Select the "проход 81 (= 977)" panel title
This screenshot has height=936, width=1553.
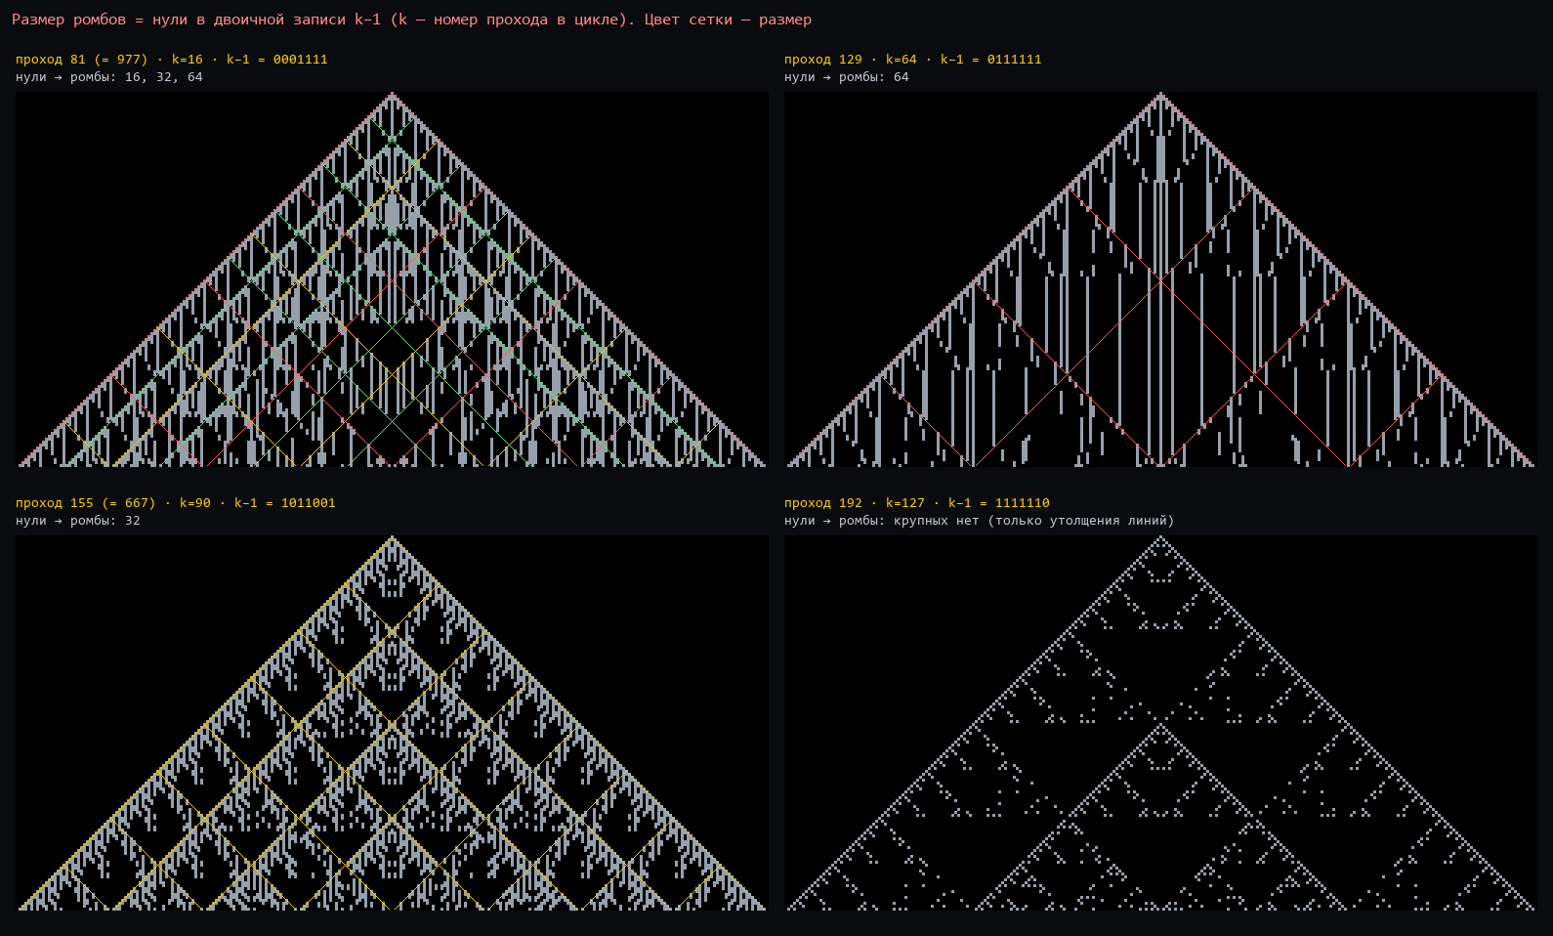pyautogui.click(x=172, y=60)
